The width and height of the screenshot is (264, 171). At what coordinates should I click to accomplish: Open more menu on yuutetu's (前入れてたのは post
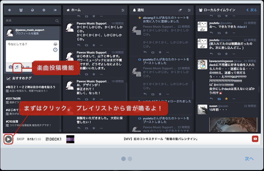234,54
